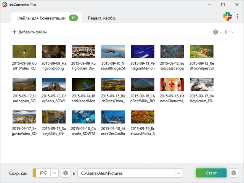The image size is (244, 183).
Task: Click filename 2015-09-09_CoalTitVideo_RO
Action: pyautogui.click(x=24, y=66)
